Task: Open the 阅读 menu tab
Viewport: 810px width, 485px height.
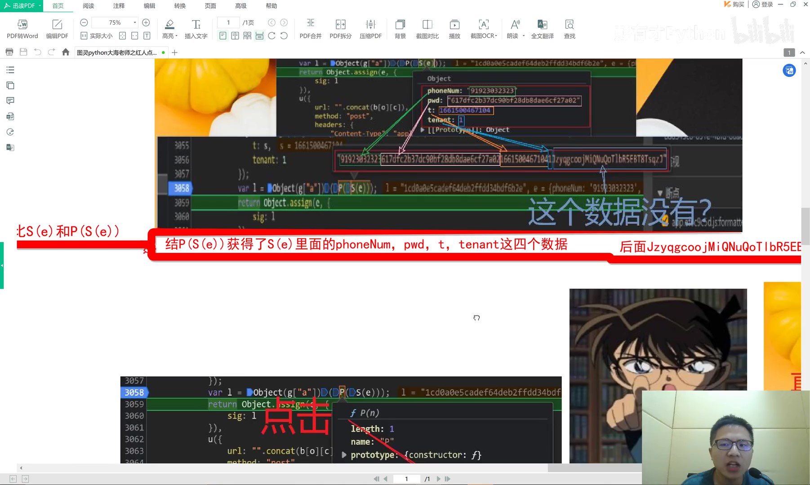Action: click(89, 6)
